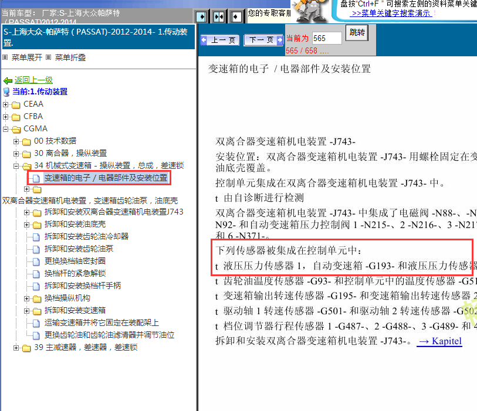Click the green back arrow icon
Screen dimensions: 477x411
pos(8,80)
